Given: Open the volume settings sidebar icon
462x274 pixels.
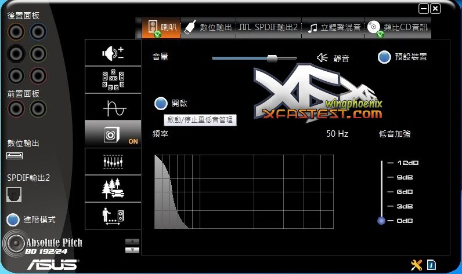Looking at the screenshot, I should click(x=113, y=53).
